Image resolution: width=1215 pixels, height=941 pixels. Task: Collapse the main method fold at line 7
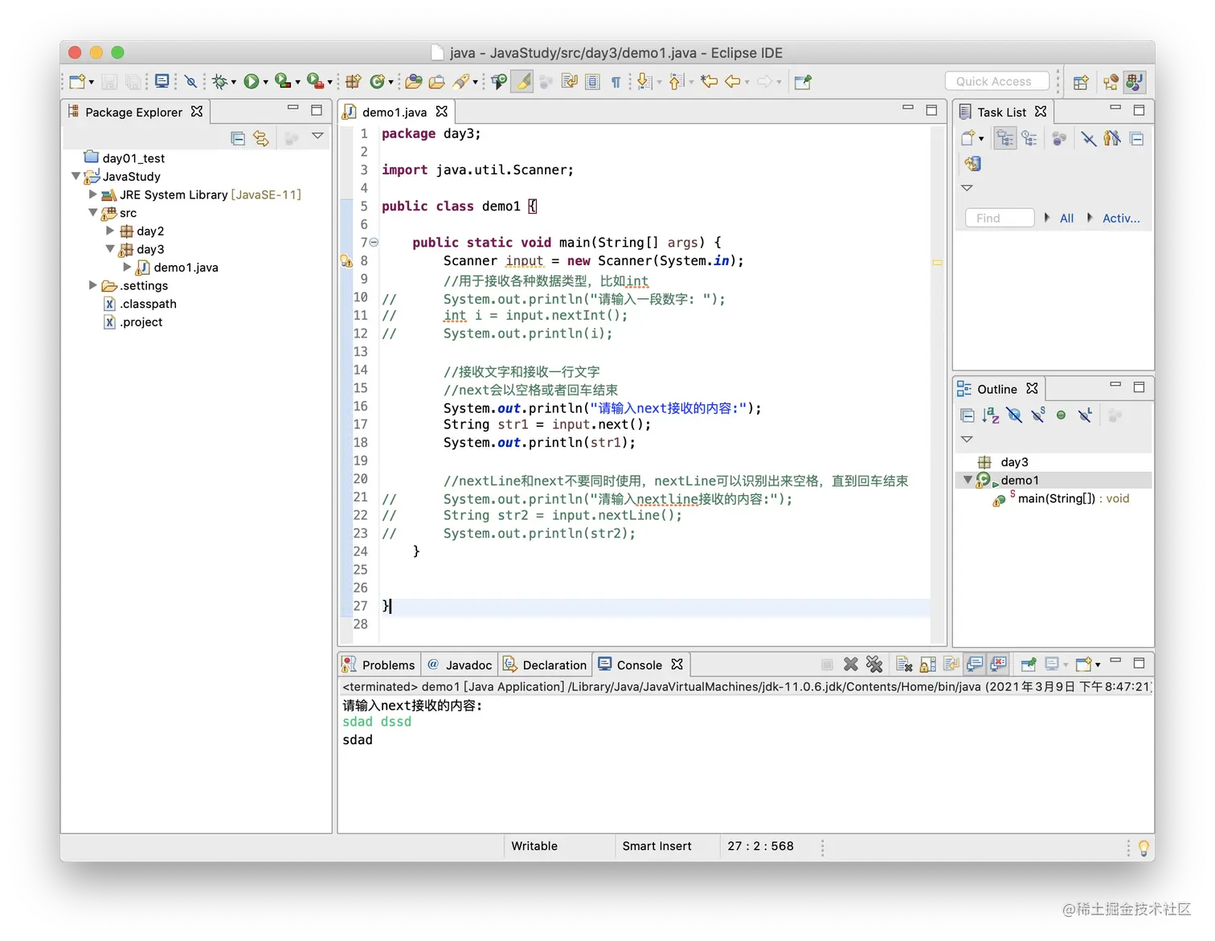[x=374, y=242]
